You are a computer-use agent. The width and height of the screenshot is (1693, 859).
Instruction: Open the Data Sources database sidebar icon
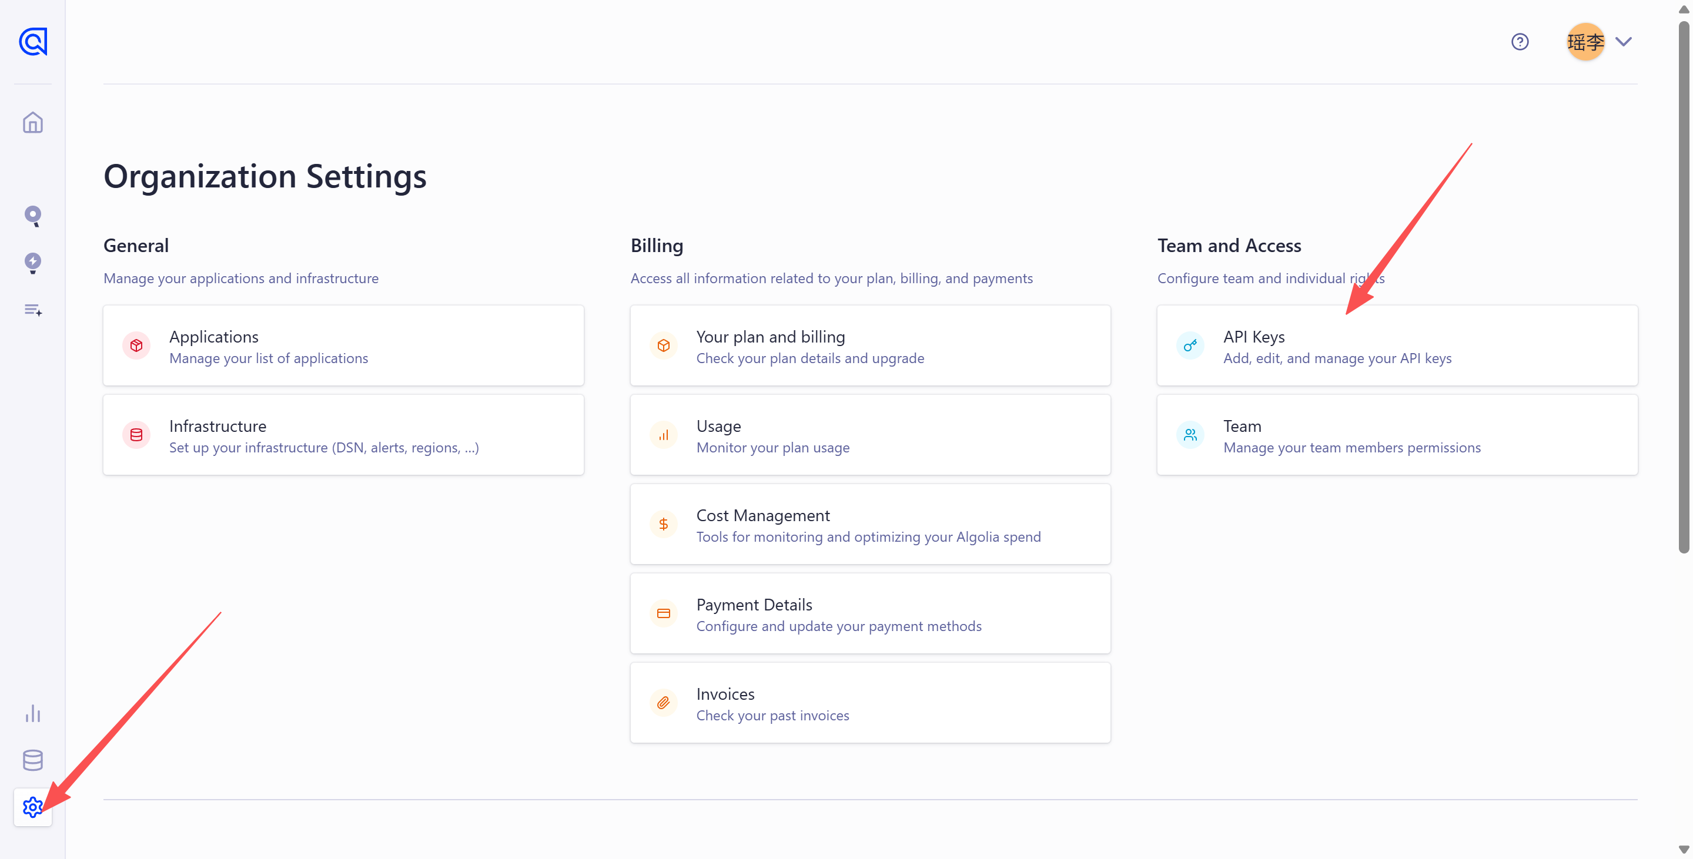coord(33,760)
